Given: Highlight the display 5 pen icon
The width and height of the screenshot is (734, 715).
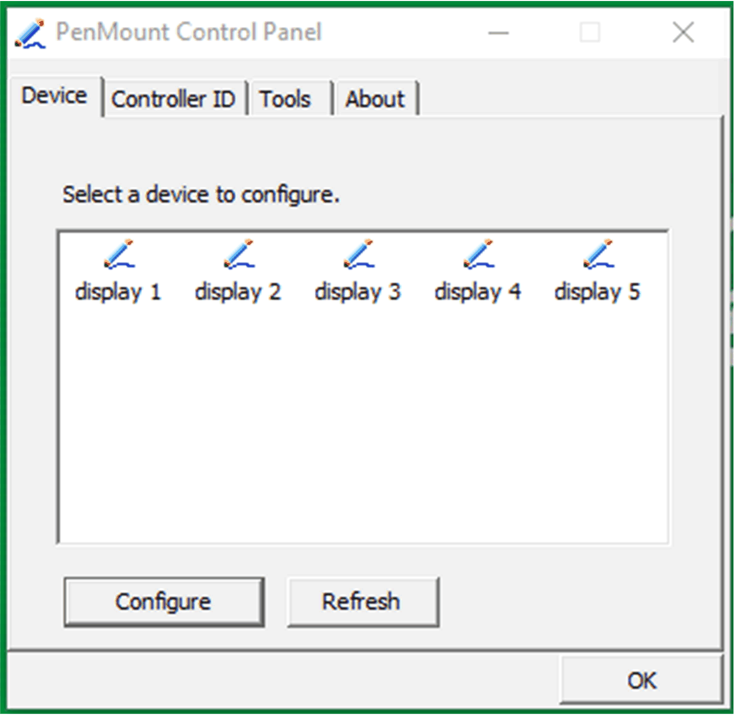Looking at the screenshot, I should 599,254.
